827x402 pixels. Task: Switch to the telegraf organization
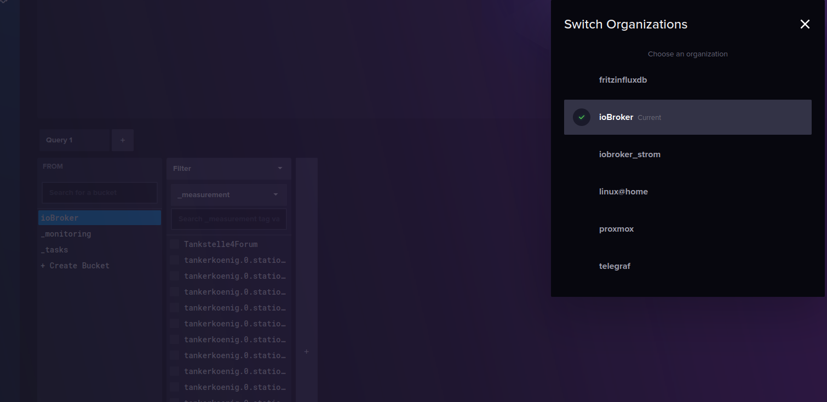(x=687, y=266)
